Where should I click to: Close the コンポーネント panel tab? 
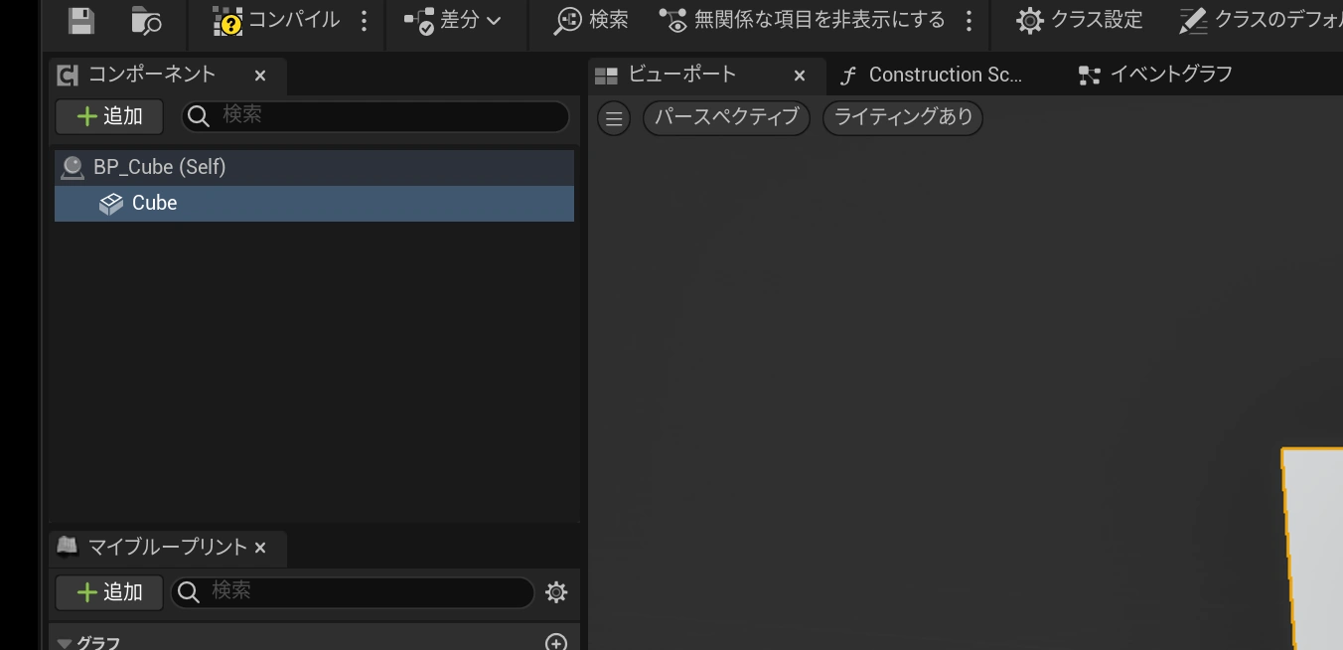tap(260, 76)
